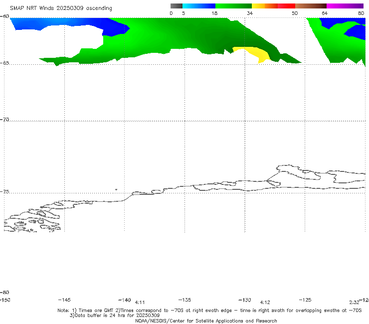Select the green segment of the color bar

233,6
